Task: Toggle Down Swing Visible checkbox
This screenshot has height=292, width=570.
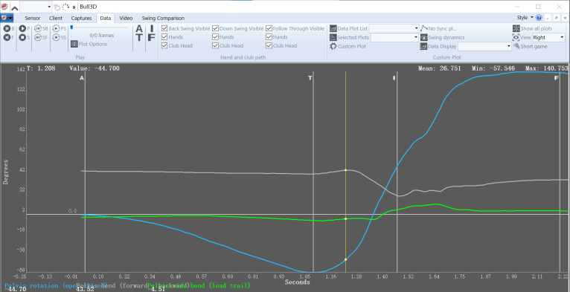Action: click(x=215, y=28)
